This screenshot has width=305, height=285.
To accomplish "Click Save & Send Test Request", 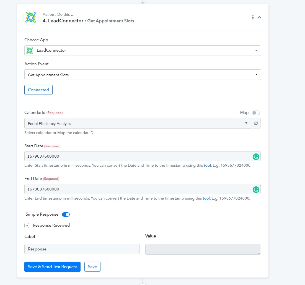I will pyautogui.click(x=52, y=267).
